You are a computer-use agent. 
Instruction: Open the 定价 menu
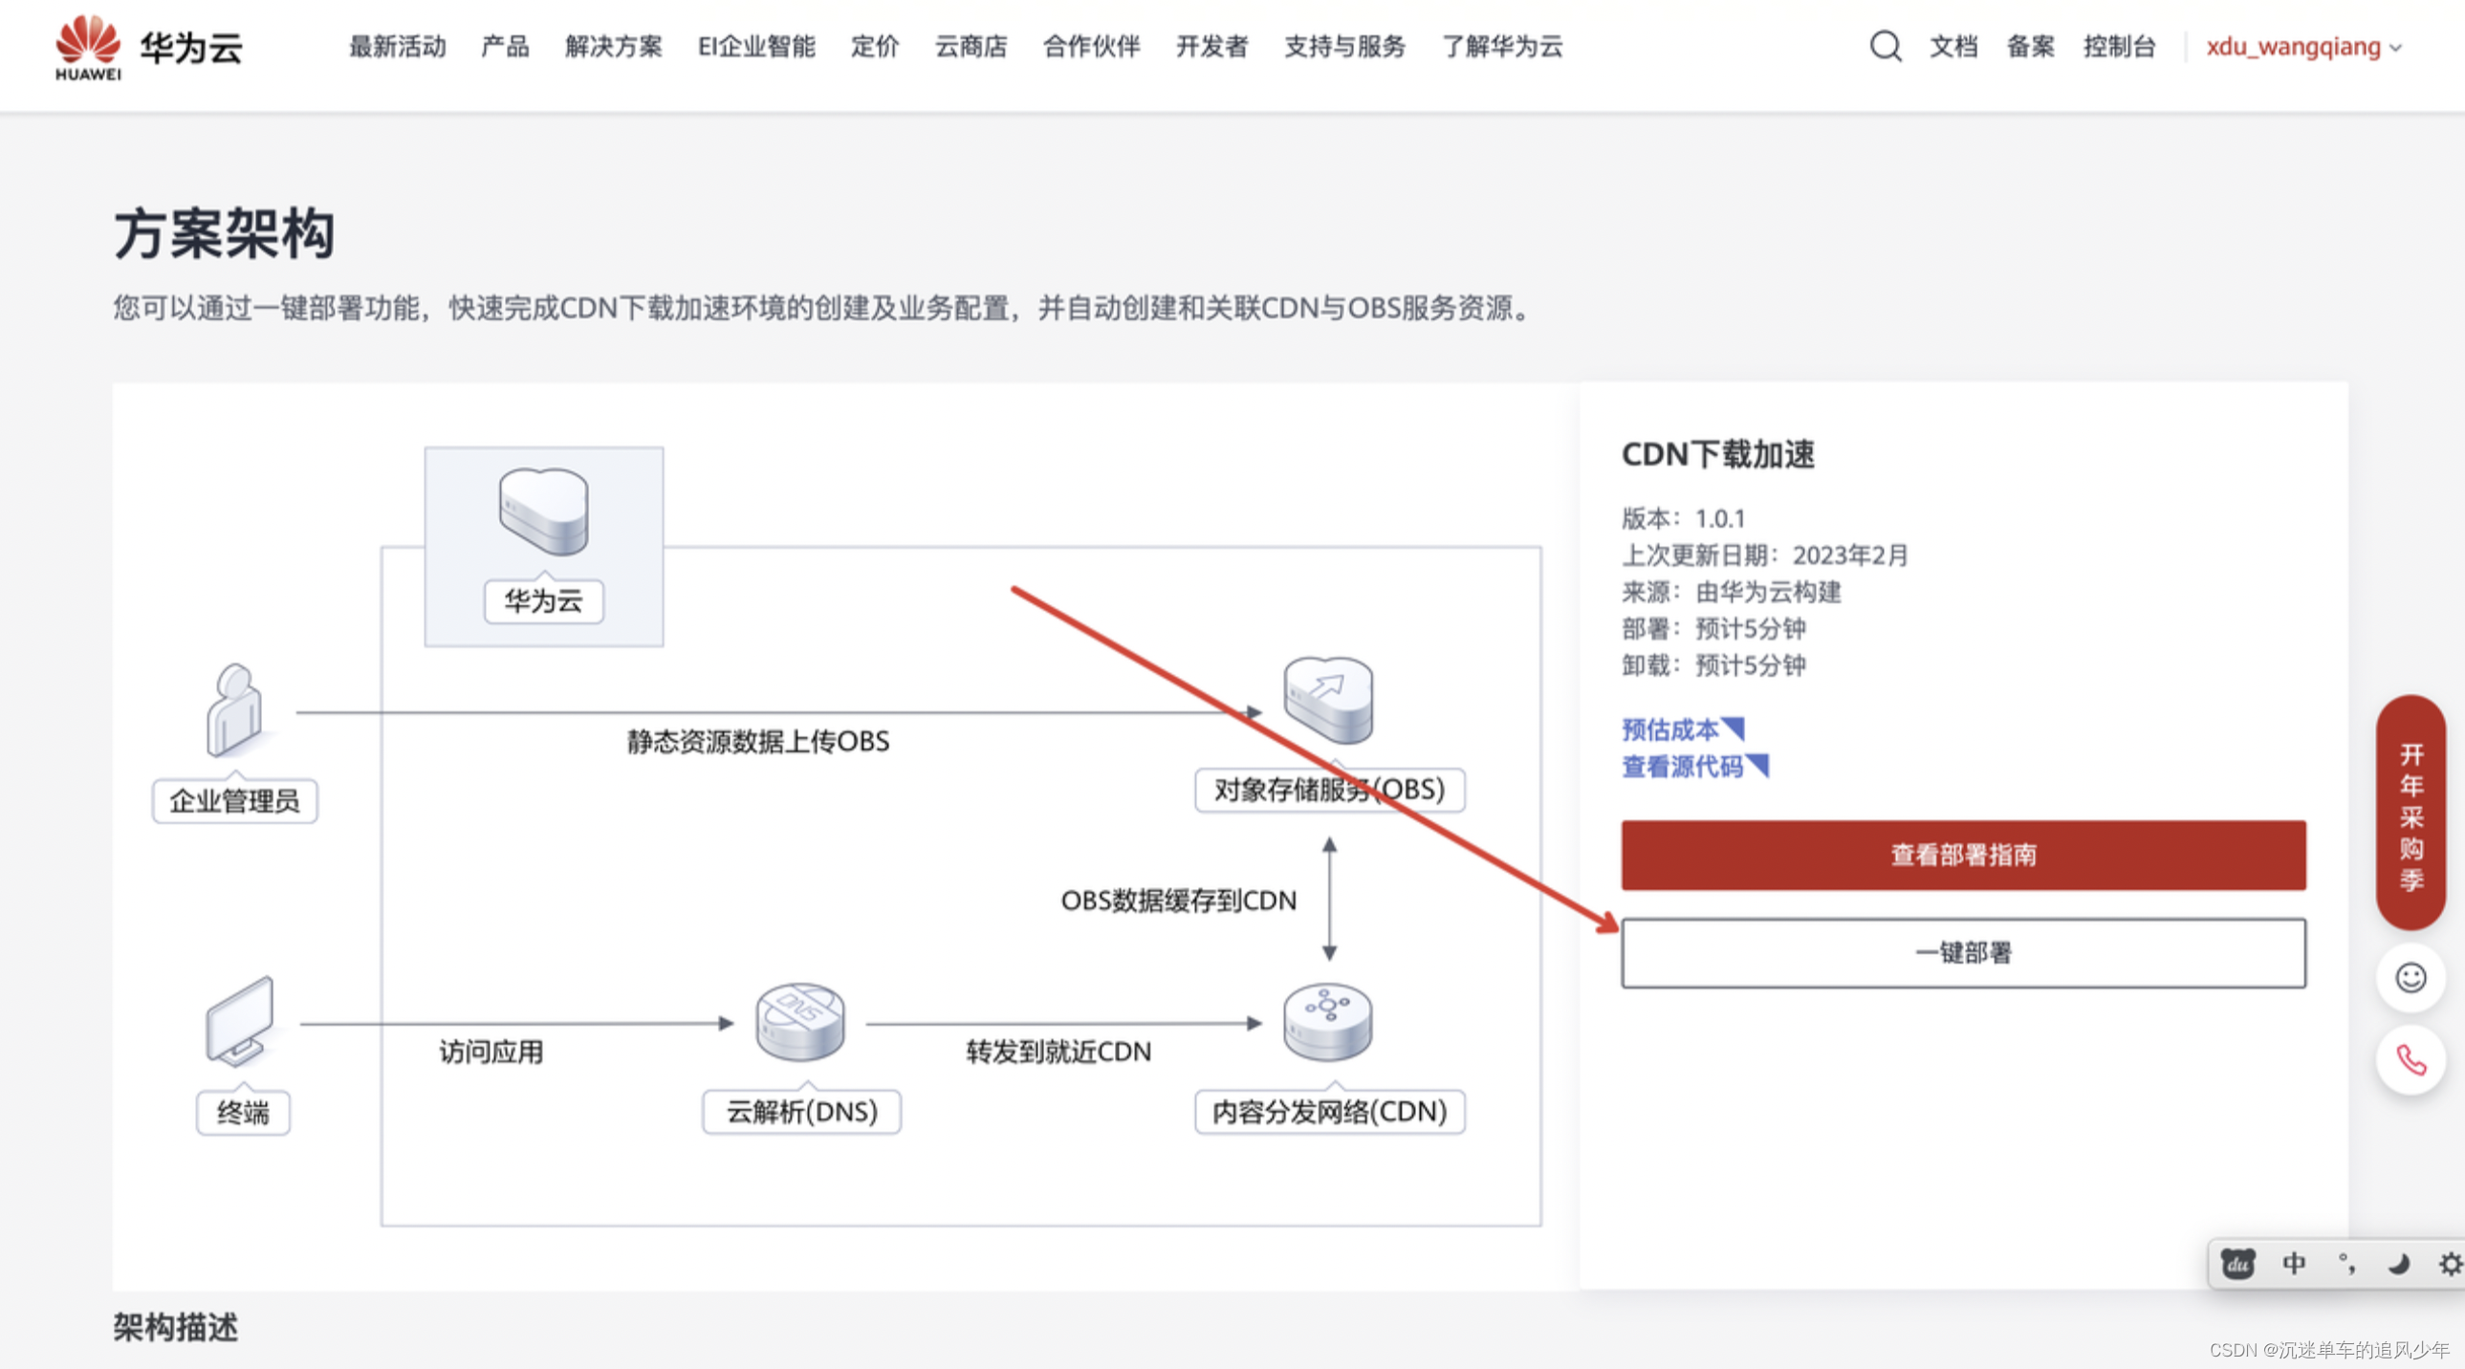[875, 47]
